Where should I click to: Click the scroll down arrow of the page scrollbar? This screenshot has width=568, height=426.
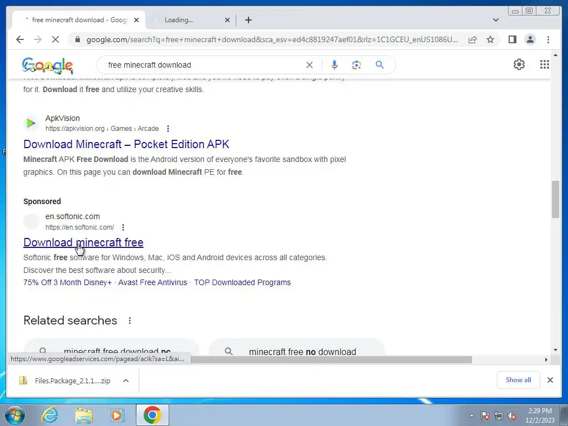pos(556,351)
